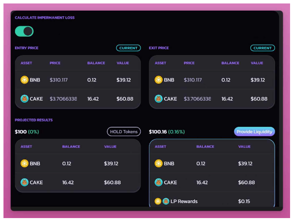Click BNB balance 0.12 in HOLD Tokens results
The image size is (292, 220).
tap(67, 163)
